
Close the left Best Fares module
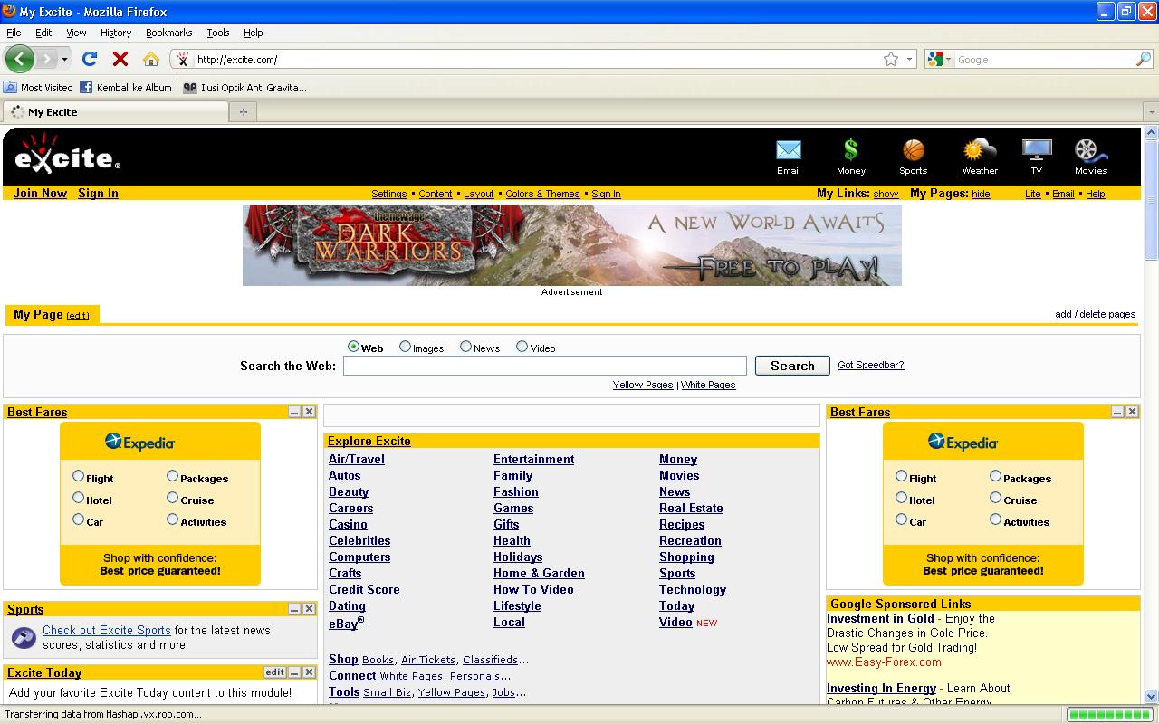point(309,412)
